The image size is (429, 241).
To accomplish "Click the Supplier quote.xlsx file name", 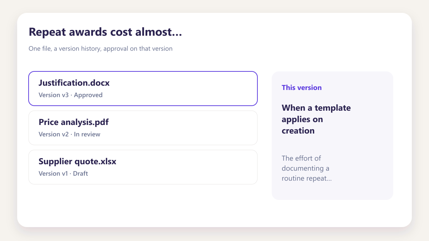I will 78,162.
